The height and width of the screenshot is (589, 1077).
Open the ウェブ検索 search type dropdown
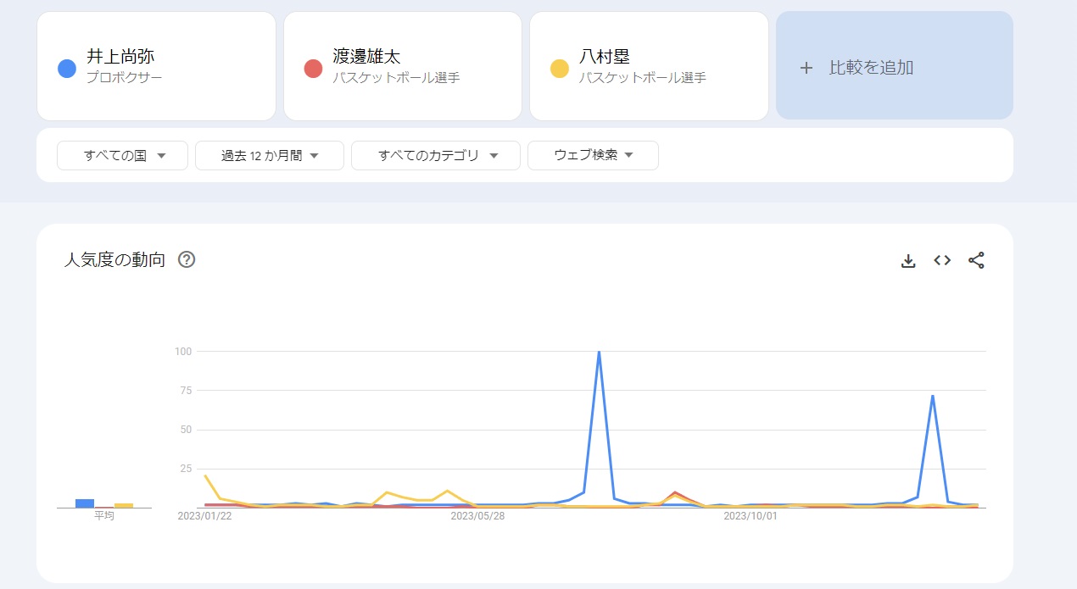tap(593, 155)
